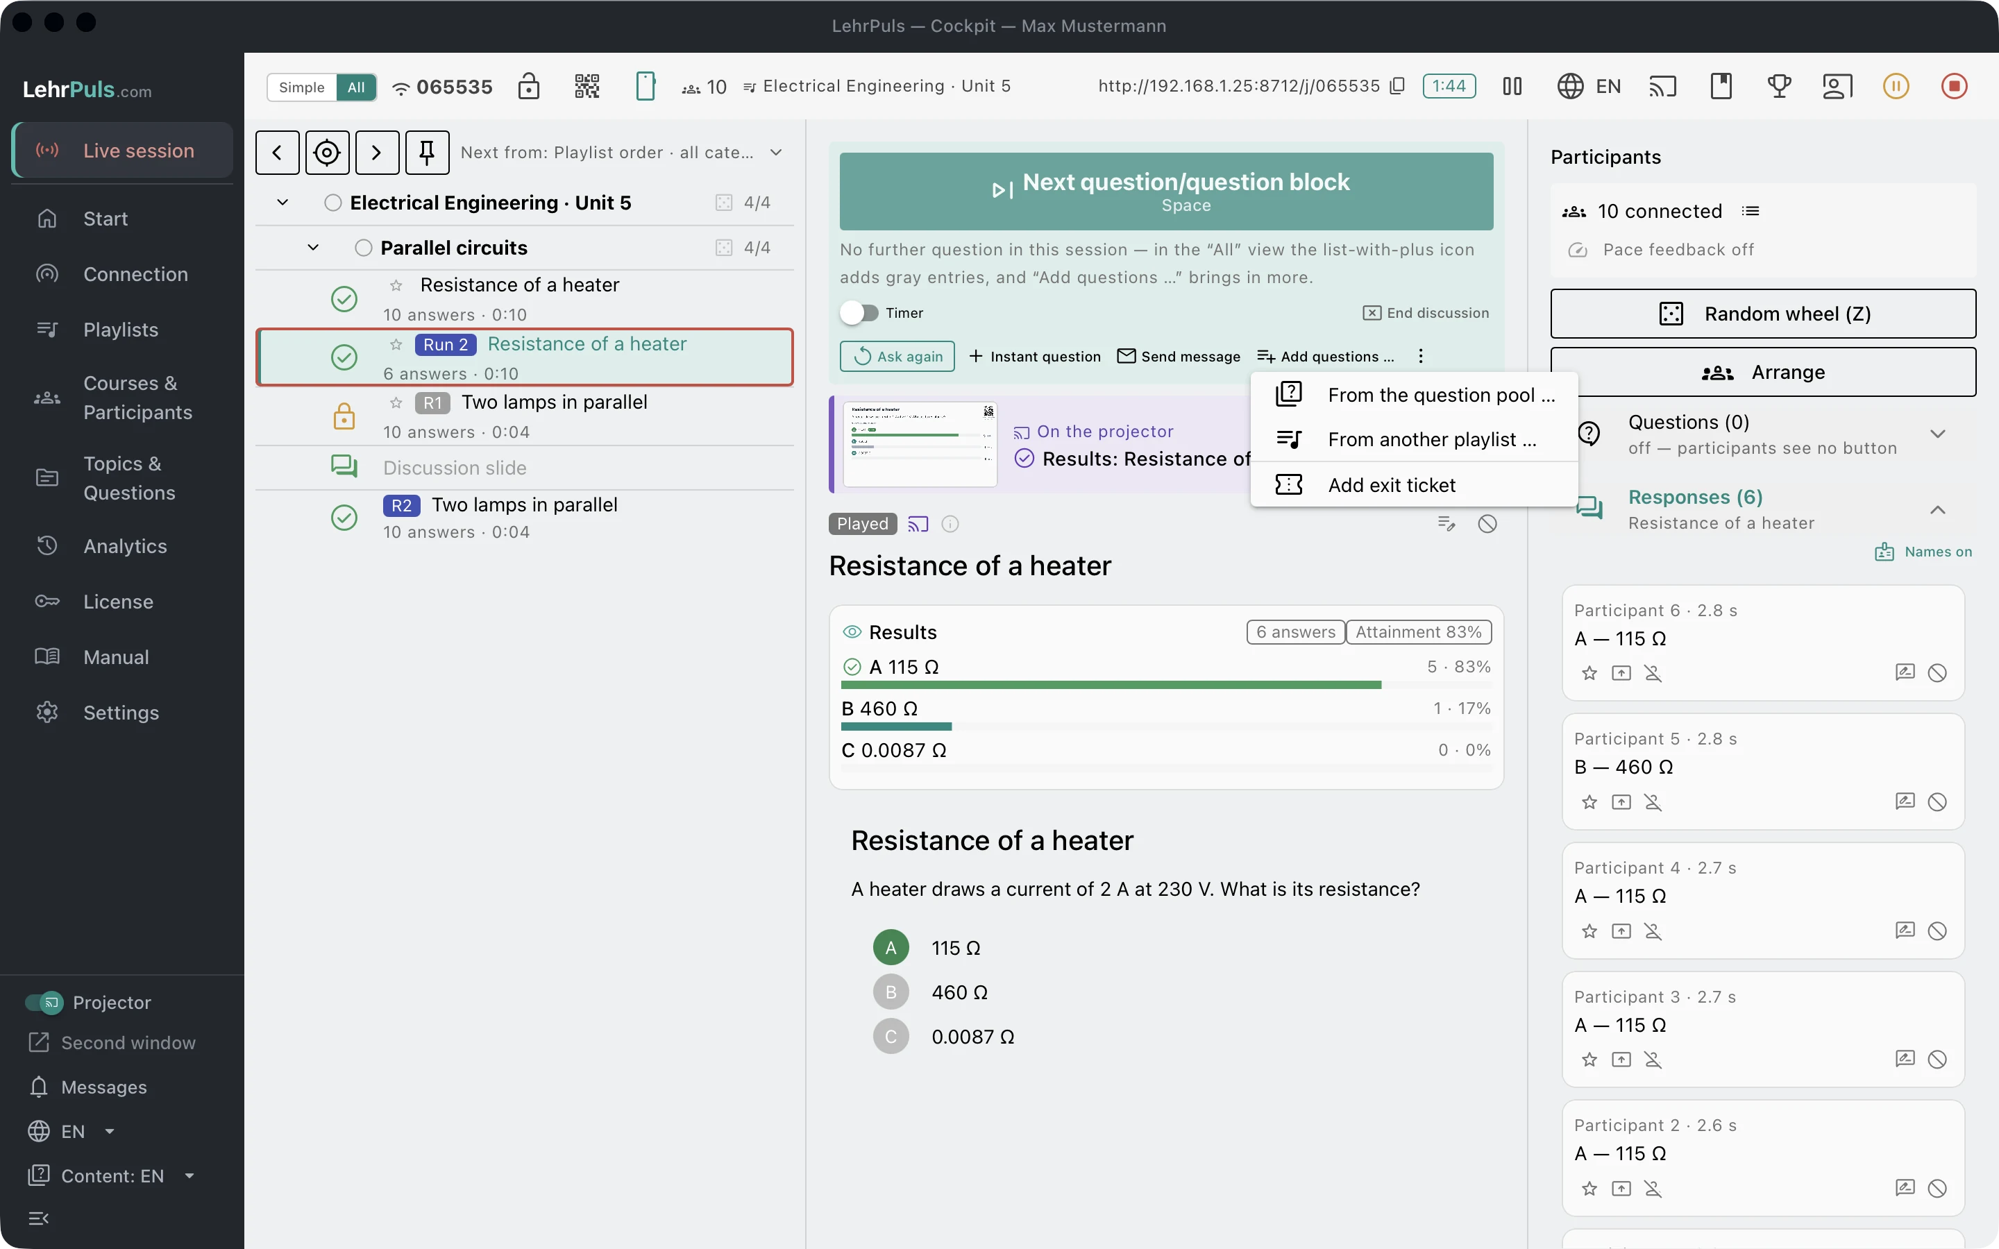Toggle the Projector switch
This screenshot has width=1999, height=1249.
(44, 1002)
